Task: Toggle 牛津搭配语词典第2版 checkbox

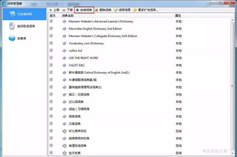Action: point(51,79)
